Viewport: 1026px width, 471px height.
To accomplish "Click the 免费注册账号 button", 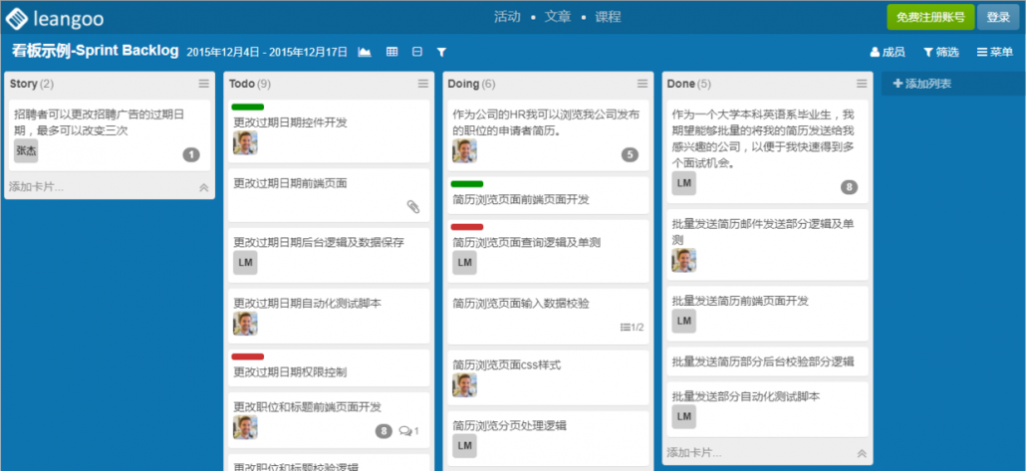I will point(930,17).
